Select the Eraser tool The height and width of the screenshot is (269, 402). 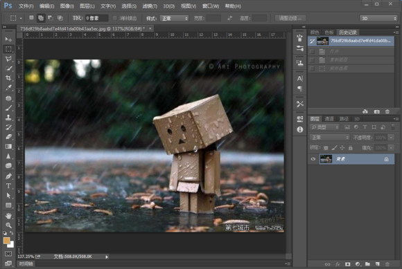coord(8,137)
